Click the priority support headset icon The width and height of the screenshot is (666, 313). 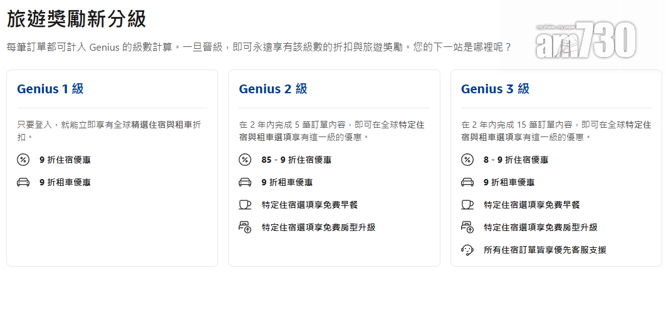[x=467, y=250]
